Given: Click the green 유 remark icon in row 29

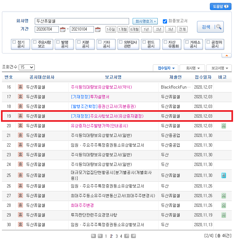Looking at the screenshot, I should [x=224, y=215].
